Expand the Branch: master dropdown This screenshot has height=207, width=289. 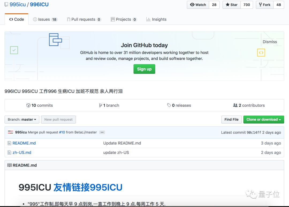(22, 119)
